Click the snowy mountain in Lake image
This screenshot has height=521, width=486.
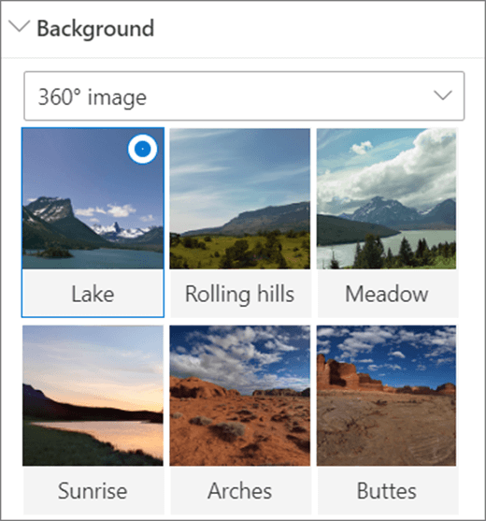(x=51, y=209)
